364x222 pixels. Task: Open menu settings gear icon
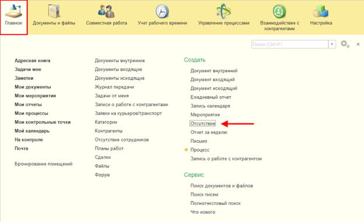(345, 44)
